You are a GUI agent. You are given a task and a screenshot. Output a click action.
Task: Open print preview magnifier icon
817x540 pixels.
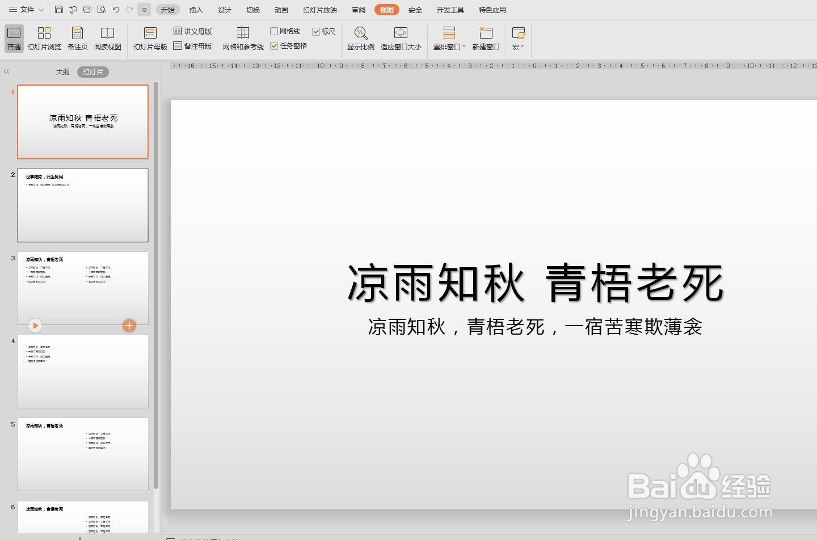(x=102, y=10)
